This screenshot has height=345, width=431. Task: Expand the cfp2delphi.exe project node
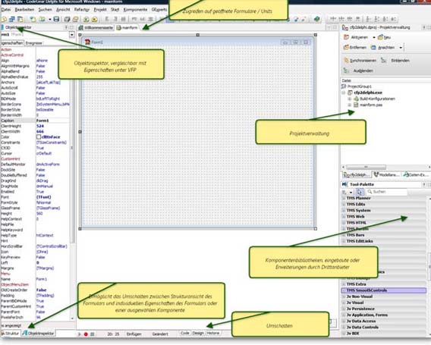tap(344, 93)
